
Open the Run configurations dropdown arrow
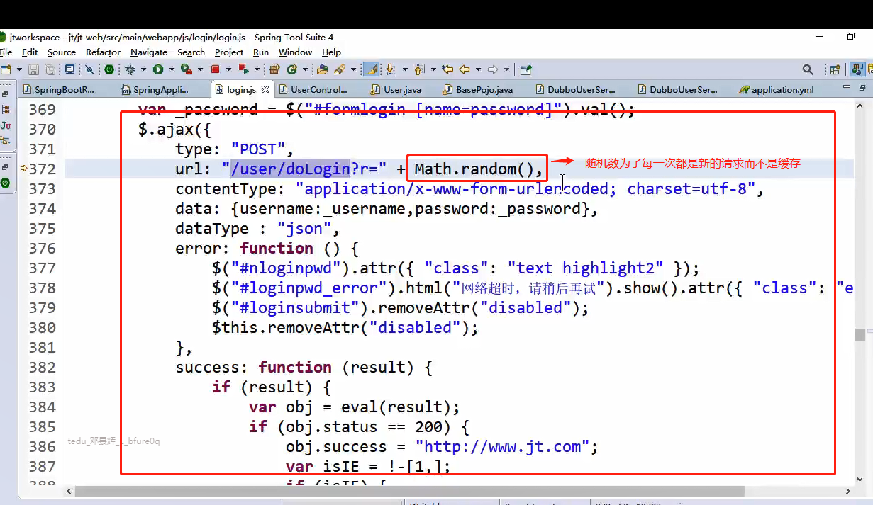172,69
